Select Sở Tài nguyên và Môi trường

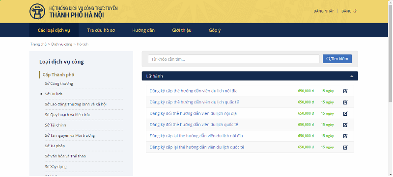(70, 135)
